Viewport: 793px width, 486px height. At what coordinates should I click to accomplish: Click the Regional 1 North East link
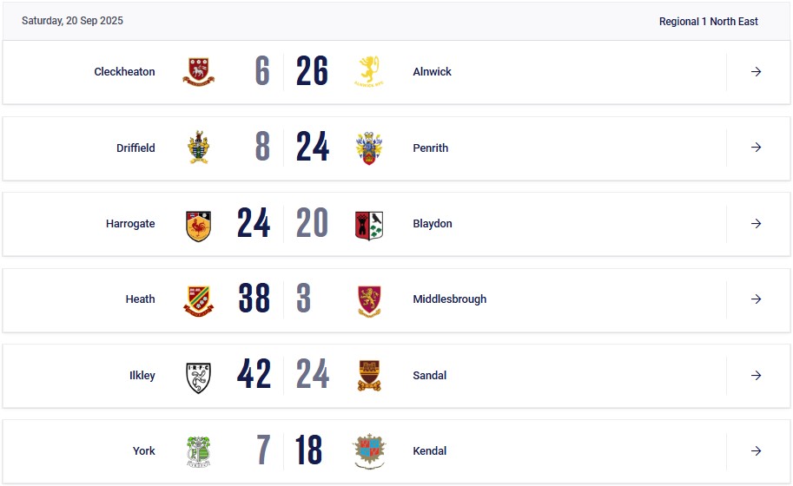click(708, 21)
